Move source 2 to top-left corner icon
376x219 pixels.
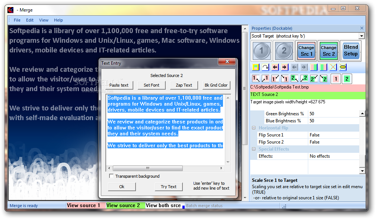(x=294, y=78)
